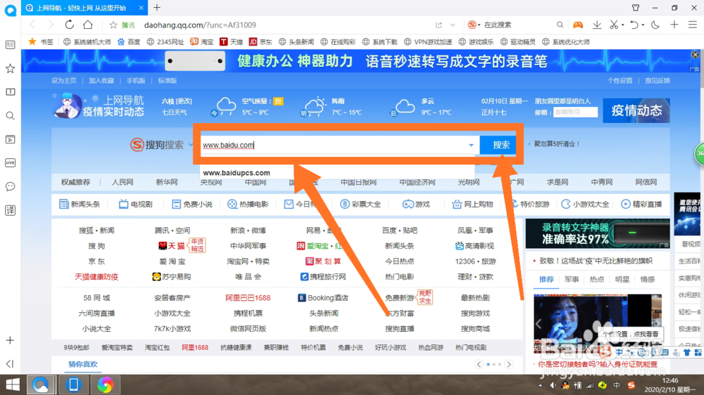Open the colorful browser icon in taskbar
The height and width of the screenshot is (395, 704).
tap(106, 384)
